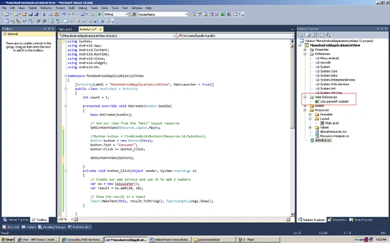
Task: Select the Mono.Android reference
Action: click(x=329, y=58)
